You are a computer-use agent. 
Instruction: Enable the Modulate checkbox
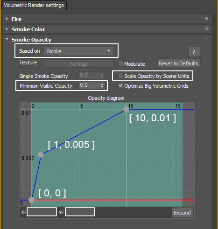[x=121, y=63]
